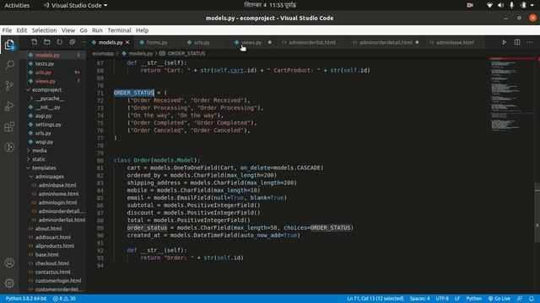
Task: Open the Terminal menu
Action: tap(119, 30)
